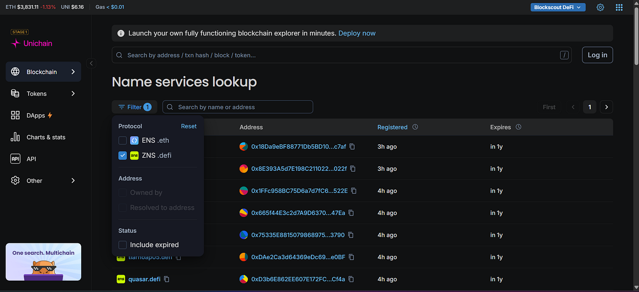Click the disabled Owned by checkbox
Screen dimensions: 639x292
tap(122, 193)
